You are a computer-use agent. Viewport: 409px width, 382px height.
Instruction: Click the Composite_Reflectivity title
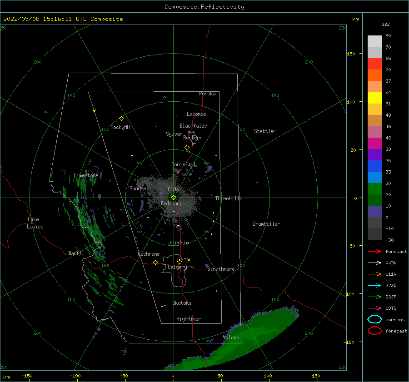pos(204,7)
